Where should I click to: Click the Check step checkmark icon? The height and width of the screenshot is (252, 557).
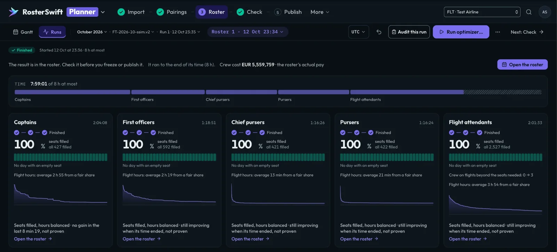pos(240,12)
